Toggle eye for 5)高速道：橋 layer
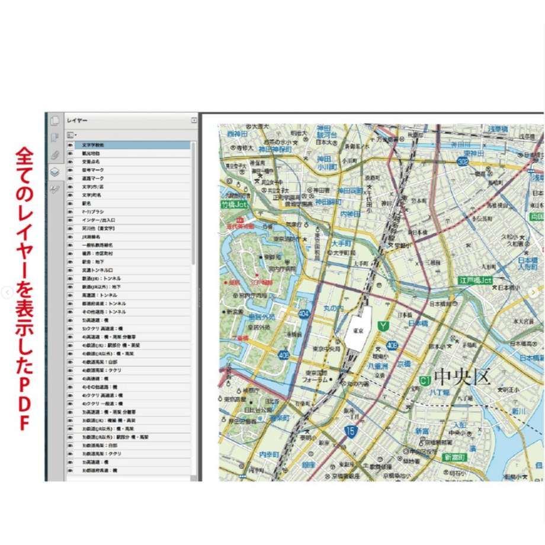Screen dimensions: 545x545 click(70, 320)
